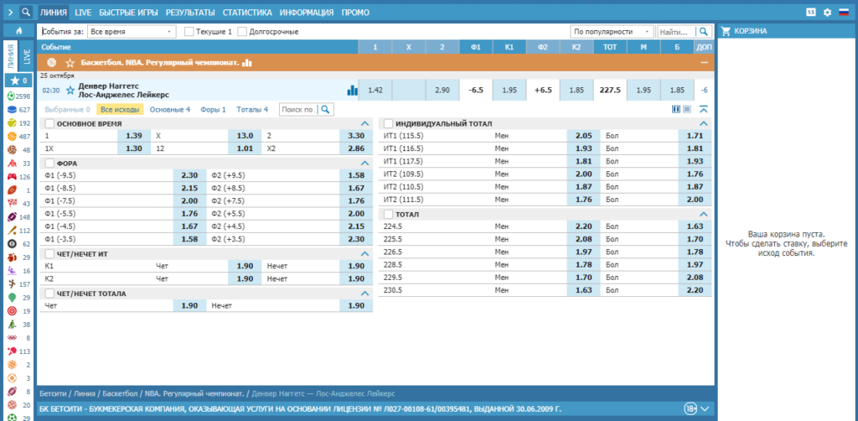Open LIVE top menu item
The width and height of the screenshot is (858, 421).
click(x=83, y=12)
